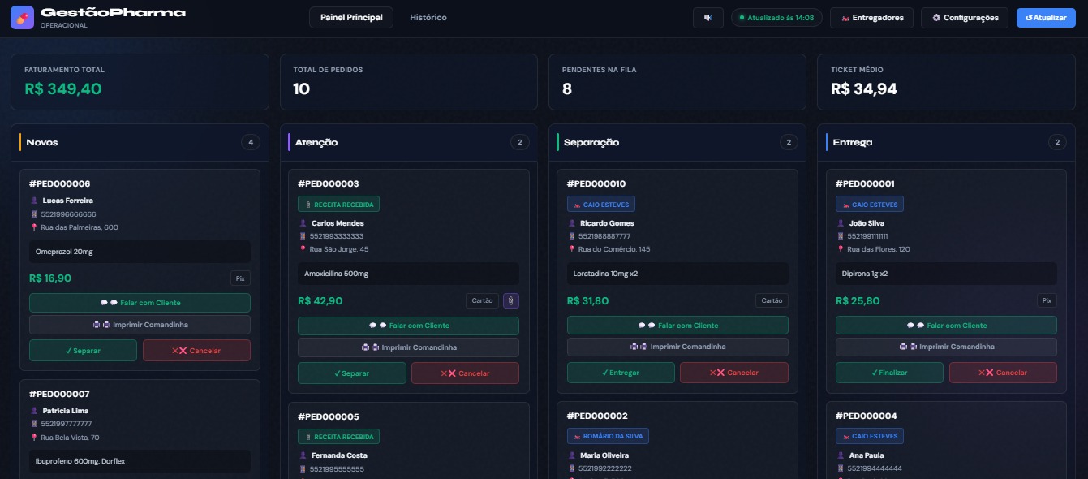Toggle the sound speaker button
This screenshot has height=479, width=1088.
[708, 18]
